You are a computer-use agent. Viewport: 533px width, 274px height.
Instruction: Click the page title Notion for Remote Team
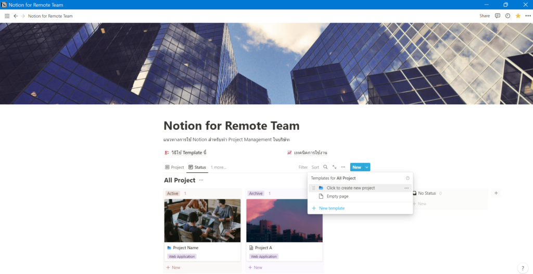(232, 126)
